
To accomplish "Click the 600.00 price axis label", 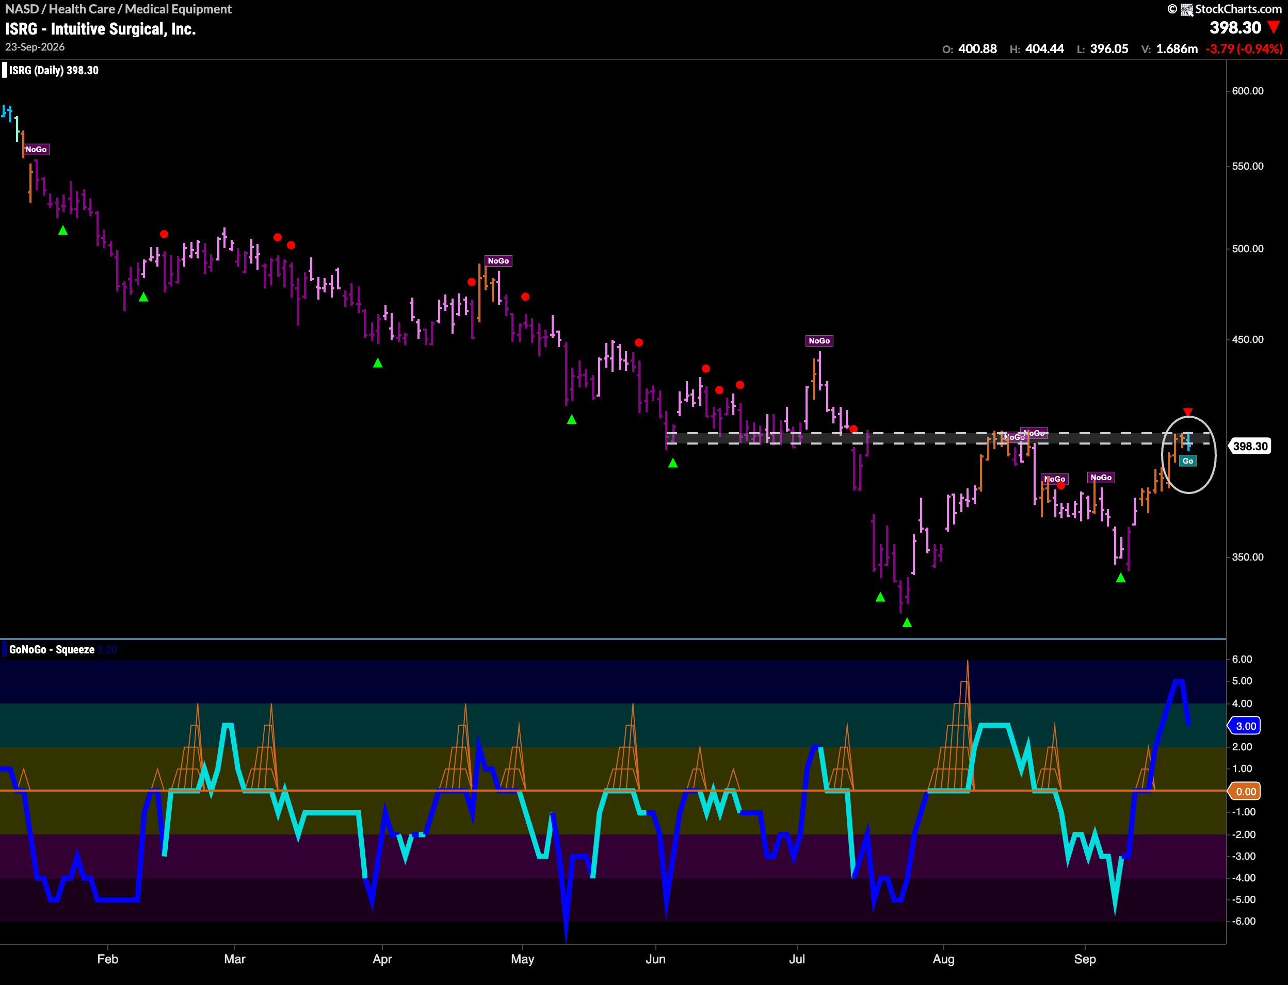I will point(1248,91).
